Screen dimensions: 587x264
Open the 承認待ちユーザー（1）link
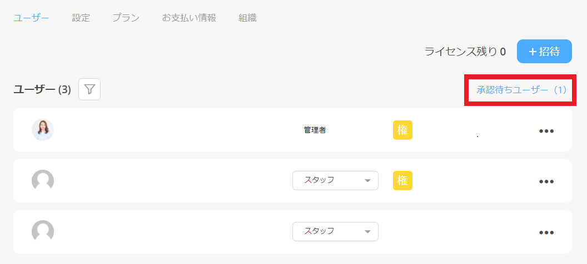pos(521,90)
